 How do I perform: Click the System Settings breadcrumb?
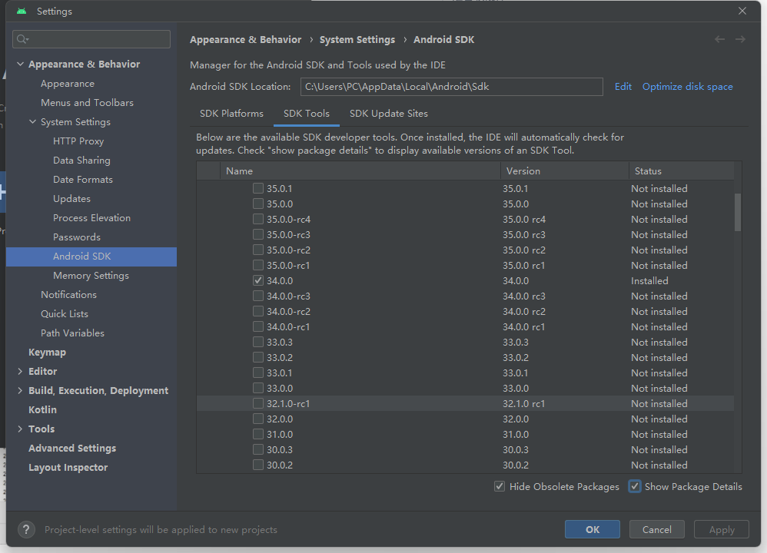click(357, 40)
